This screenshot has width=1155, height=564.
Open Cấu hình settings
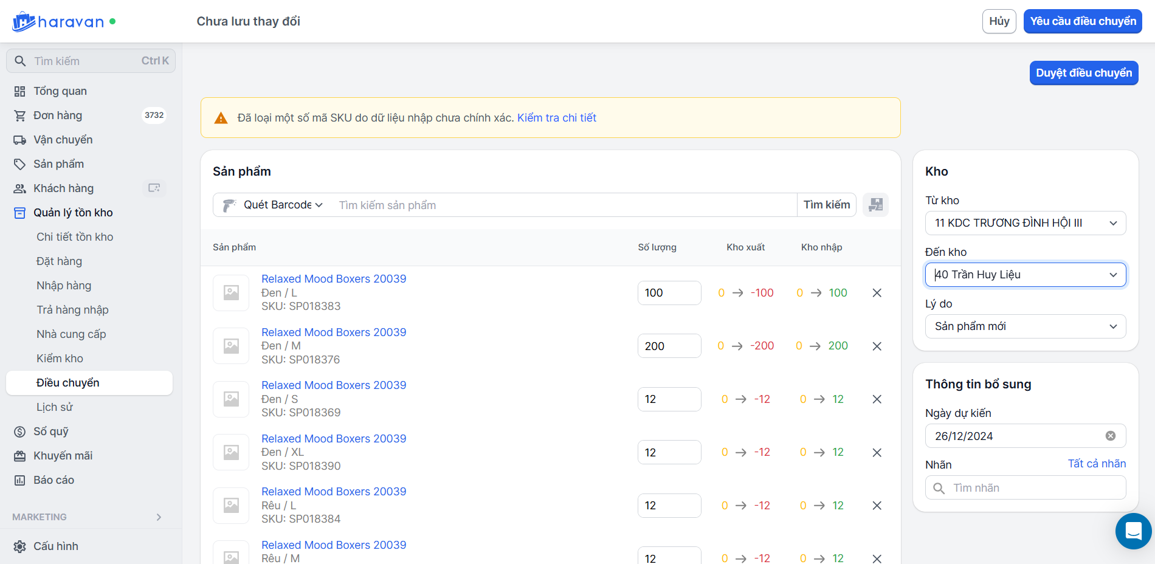tap(55, 546)
